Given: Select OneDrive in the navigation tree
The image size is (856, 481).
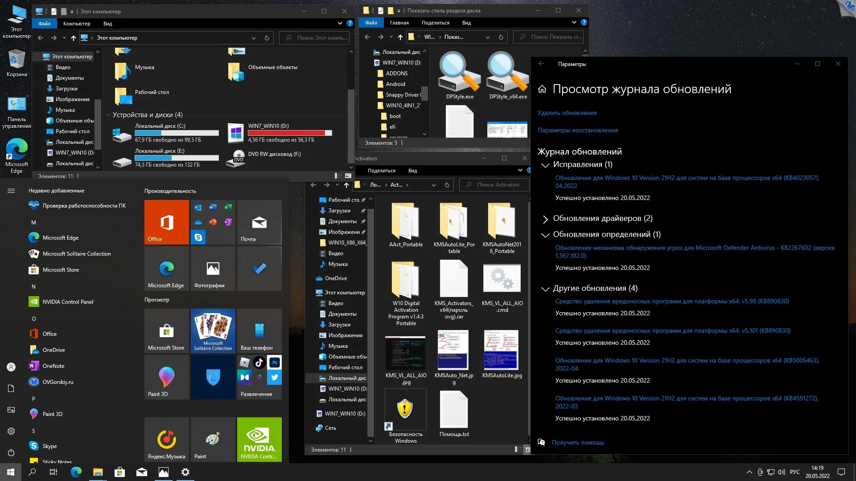Looking at the screenshot, I should pos(336,278).
